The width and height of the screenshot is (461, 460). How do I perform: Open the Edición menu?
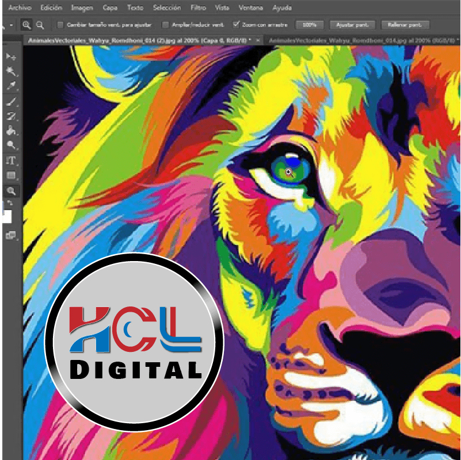point(51,8)
